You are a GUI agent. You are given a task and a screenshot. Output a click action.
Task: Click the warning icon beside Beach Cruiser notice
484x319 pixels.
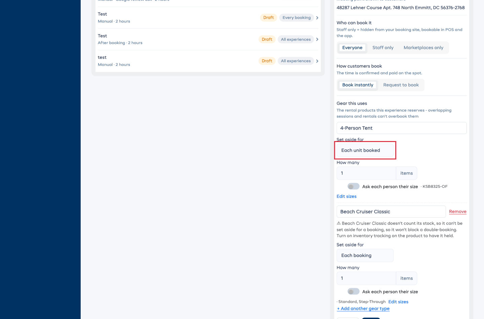339,223
